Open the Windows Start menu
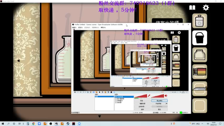 3,123
